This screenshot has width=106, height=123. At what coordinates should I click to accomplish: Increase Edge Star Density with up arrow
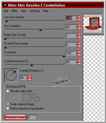pos(79,34)
